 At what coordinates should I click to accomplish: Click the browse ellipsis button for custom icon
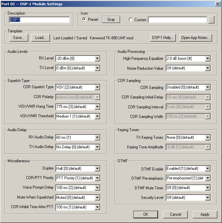point(211,20)
